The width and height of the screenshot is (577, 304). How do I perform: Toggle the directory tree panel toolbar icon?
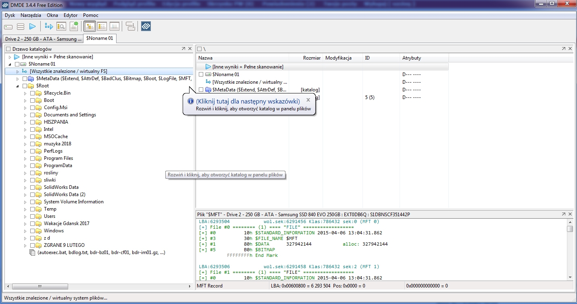[90, 27]
